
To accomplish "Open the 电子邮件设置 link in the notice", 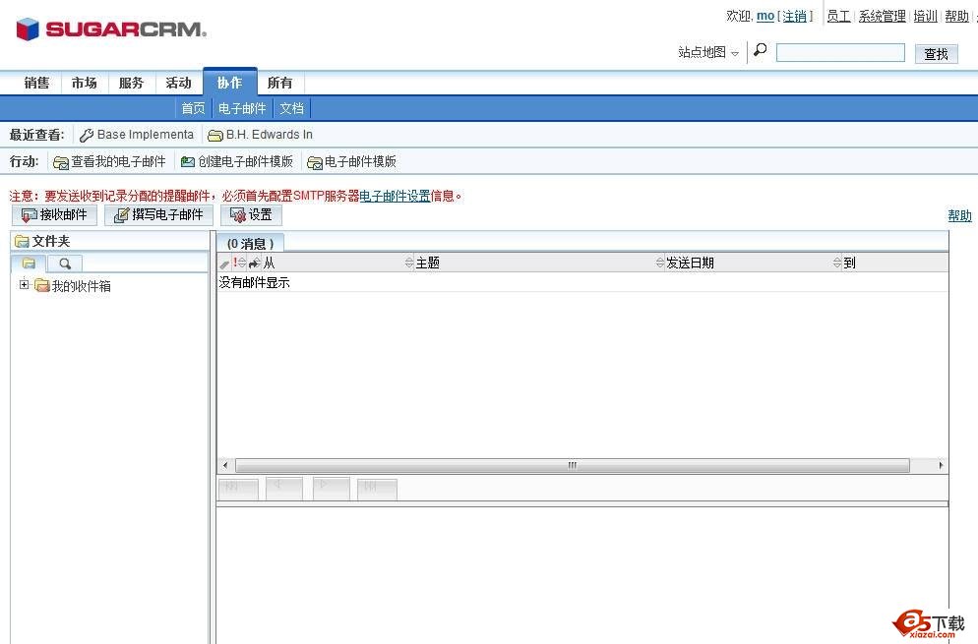I will pos(395,196).
